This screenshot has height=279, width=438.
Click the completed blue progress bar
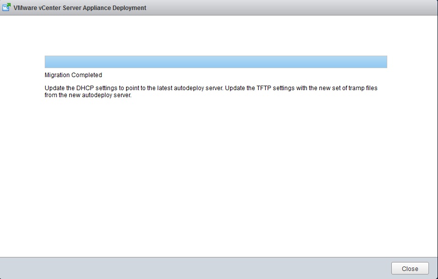[x=215, y=62]
